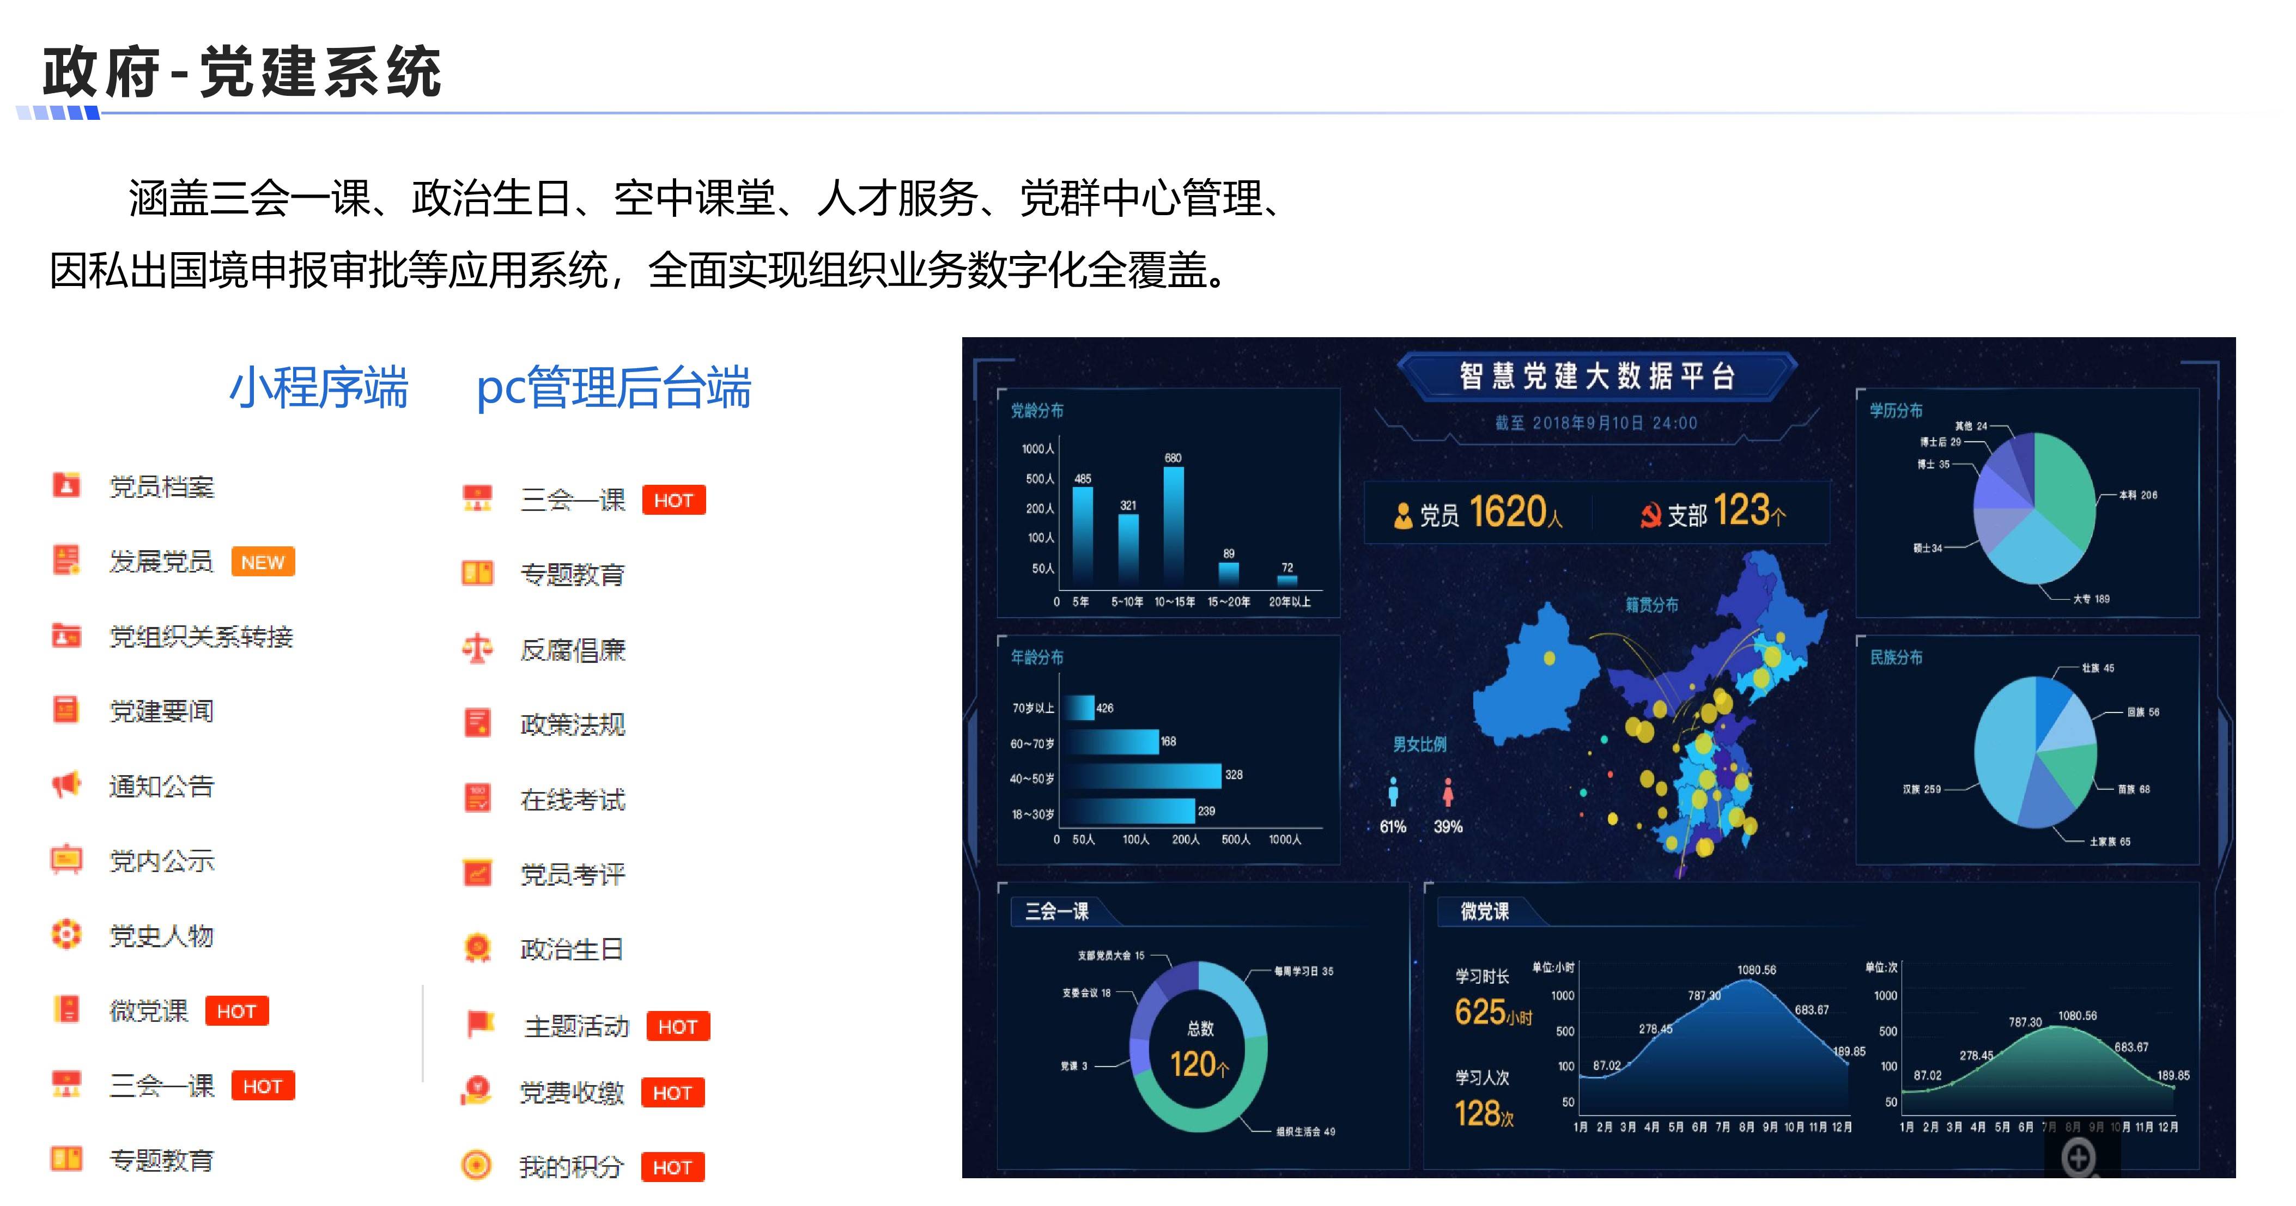Click the 党员档案 icon
Screen dimensions: 2296x1206
[66, 485]
